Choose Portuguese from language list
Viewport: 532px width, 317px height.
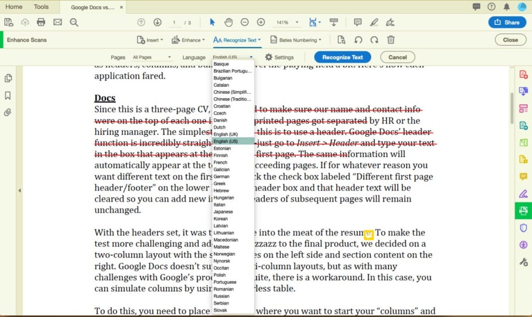click(233, 282)
